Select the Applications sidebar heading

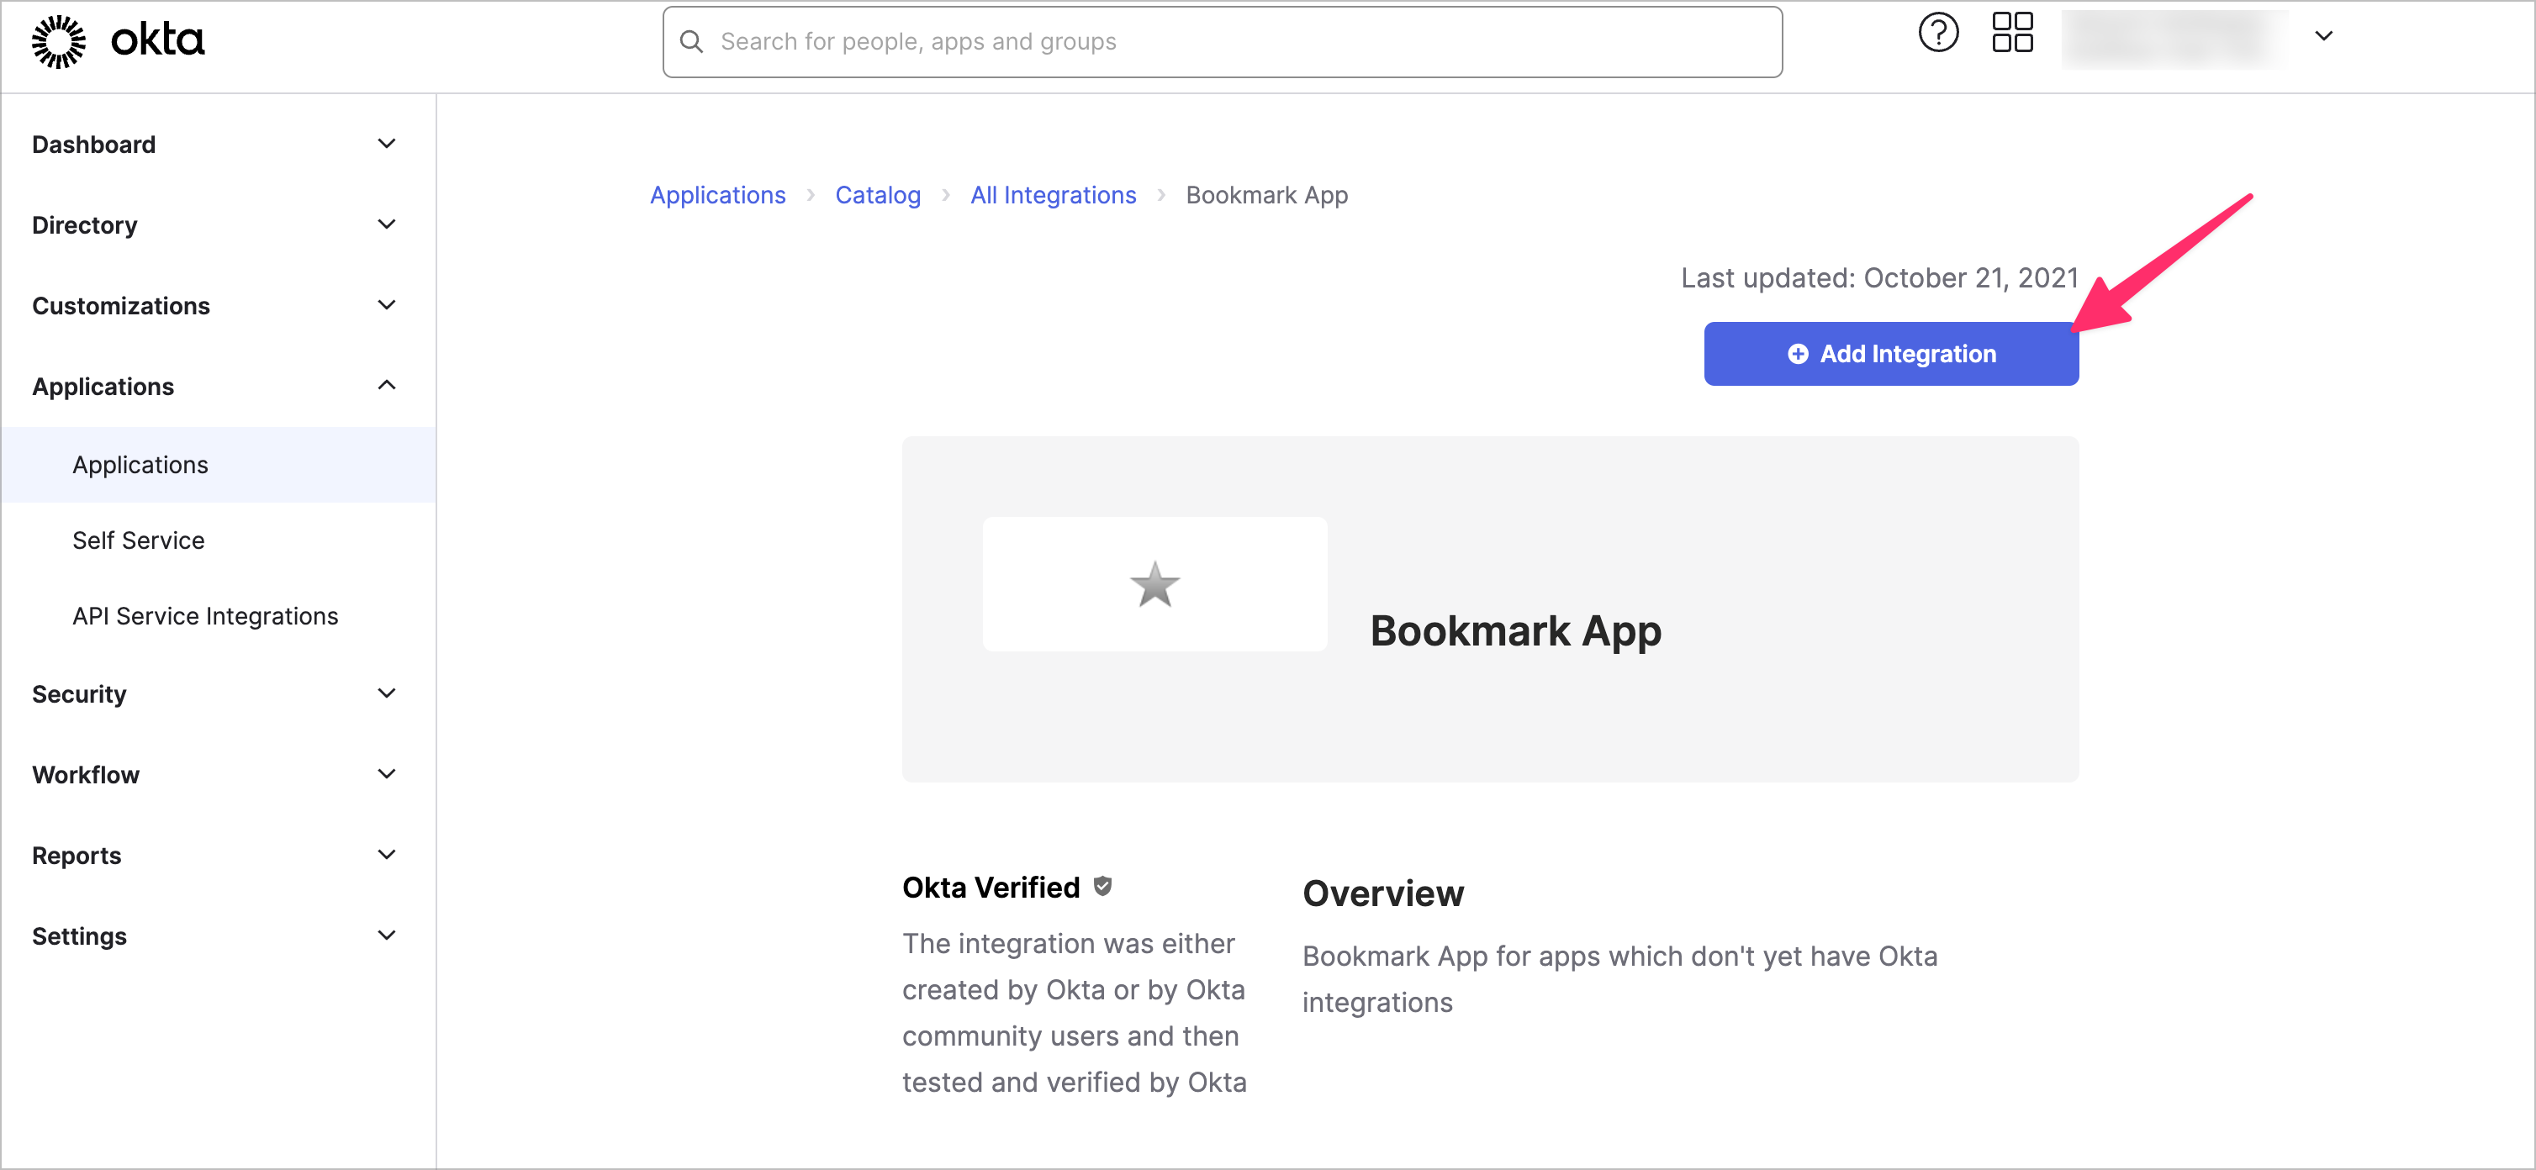click(103, 387)
